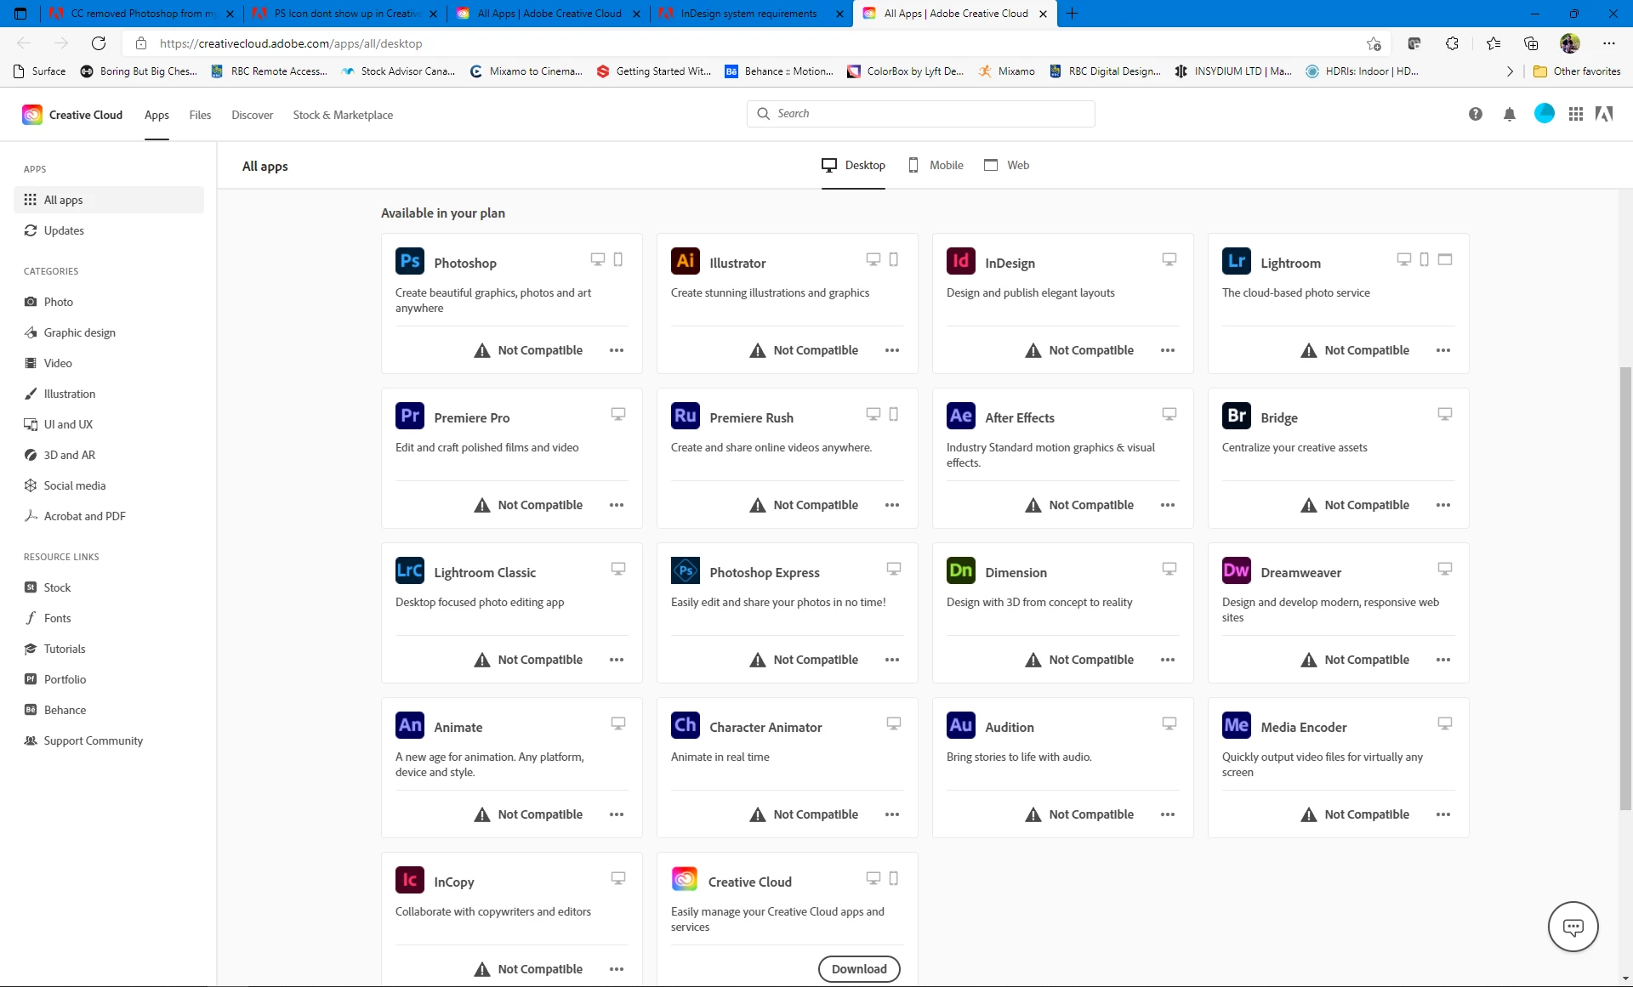Open the Updates sidebar link
This screenshot has width=1633, height=987.
(x=64, y=230)
